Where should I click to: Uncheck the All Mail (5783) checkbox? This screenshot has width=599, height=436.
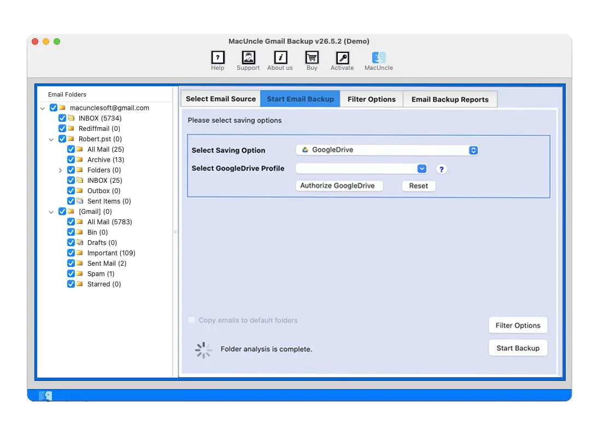(71, 222)
